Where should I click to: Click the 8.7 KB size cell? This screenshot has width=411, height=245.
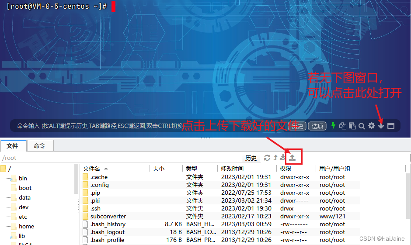point(173,224)
